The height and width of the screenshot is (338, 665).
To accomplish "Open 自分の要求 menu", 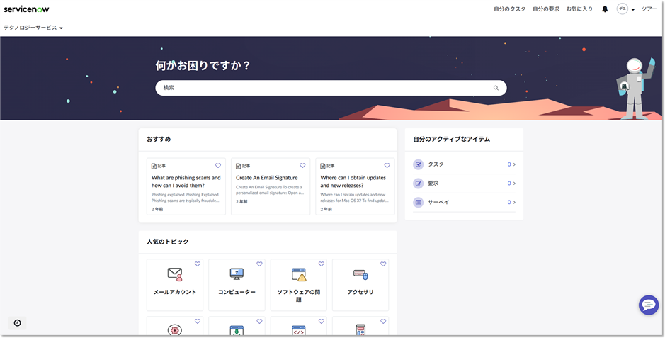I will click(546, 9).
